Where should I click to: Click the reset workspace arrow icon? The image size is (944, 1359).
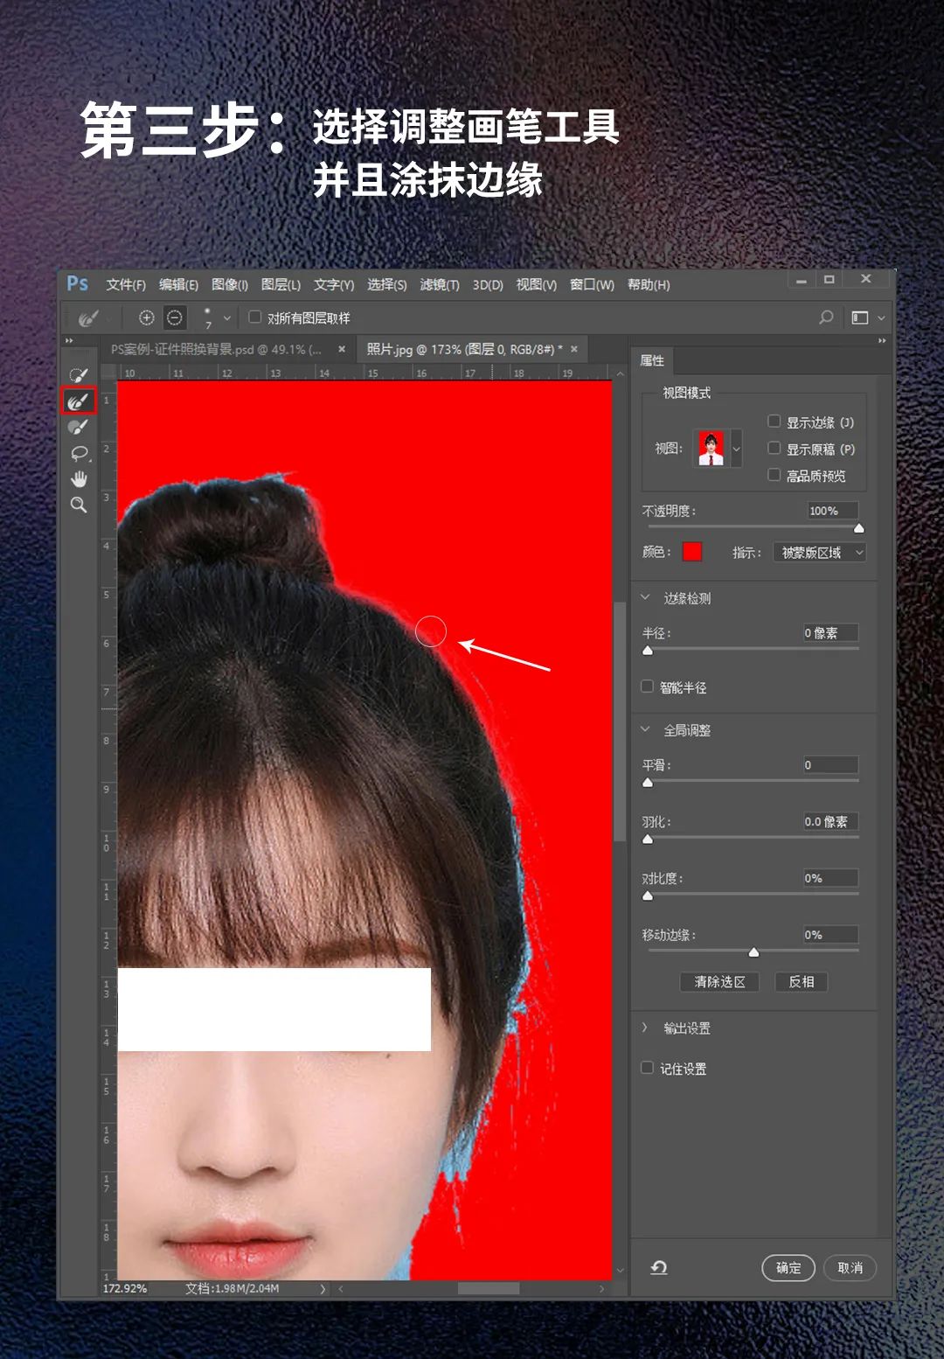point(659,1267)
